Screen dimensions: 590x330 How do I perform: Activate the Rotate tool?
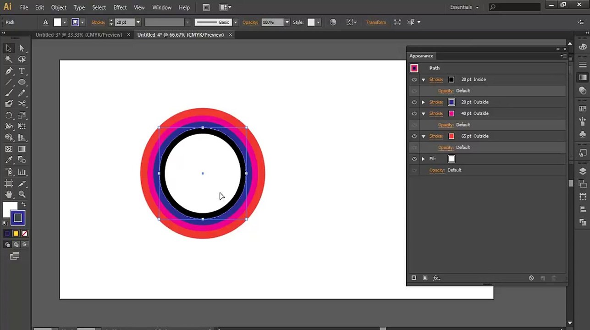coord(9,115)
